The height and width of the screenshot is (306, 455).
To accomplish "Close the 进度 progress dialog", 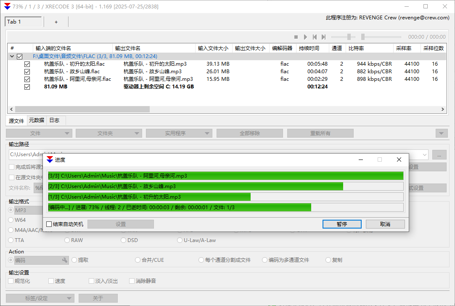I will [x=399, y=160].
